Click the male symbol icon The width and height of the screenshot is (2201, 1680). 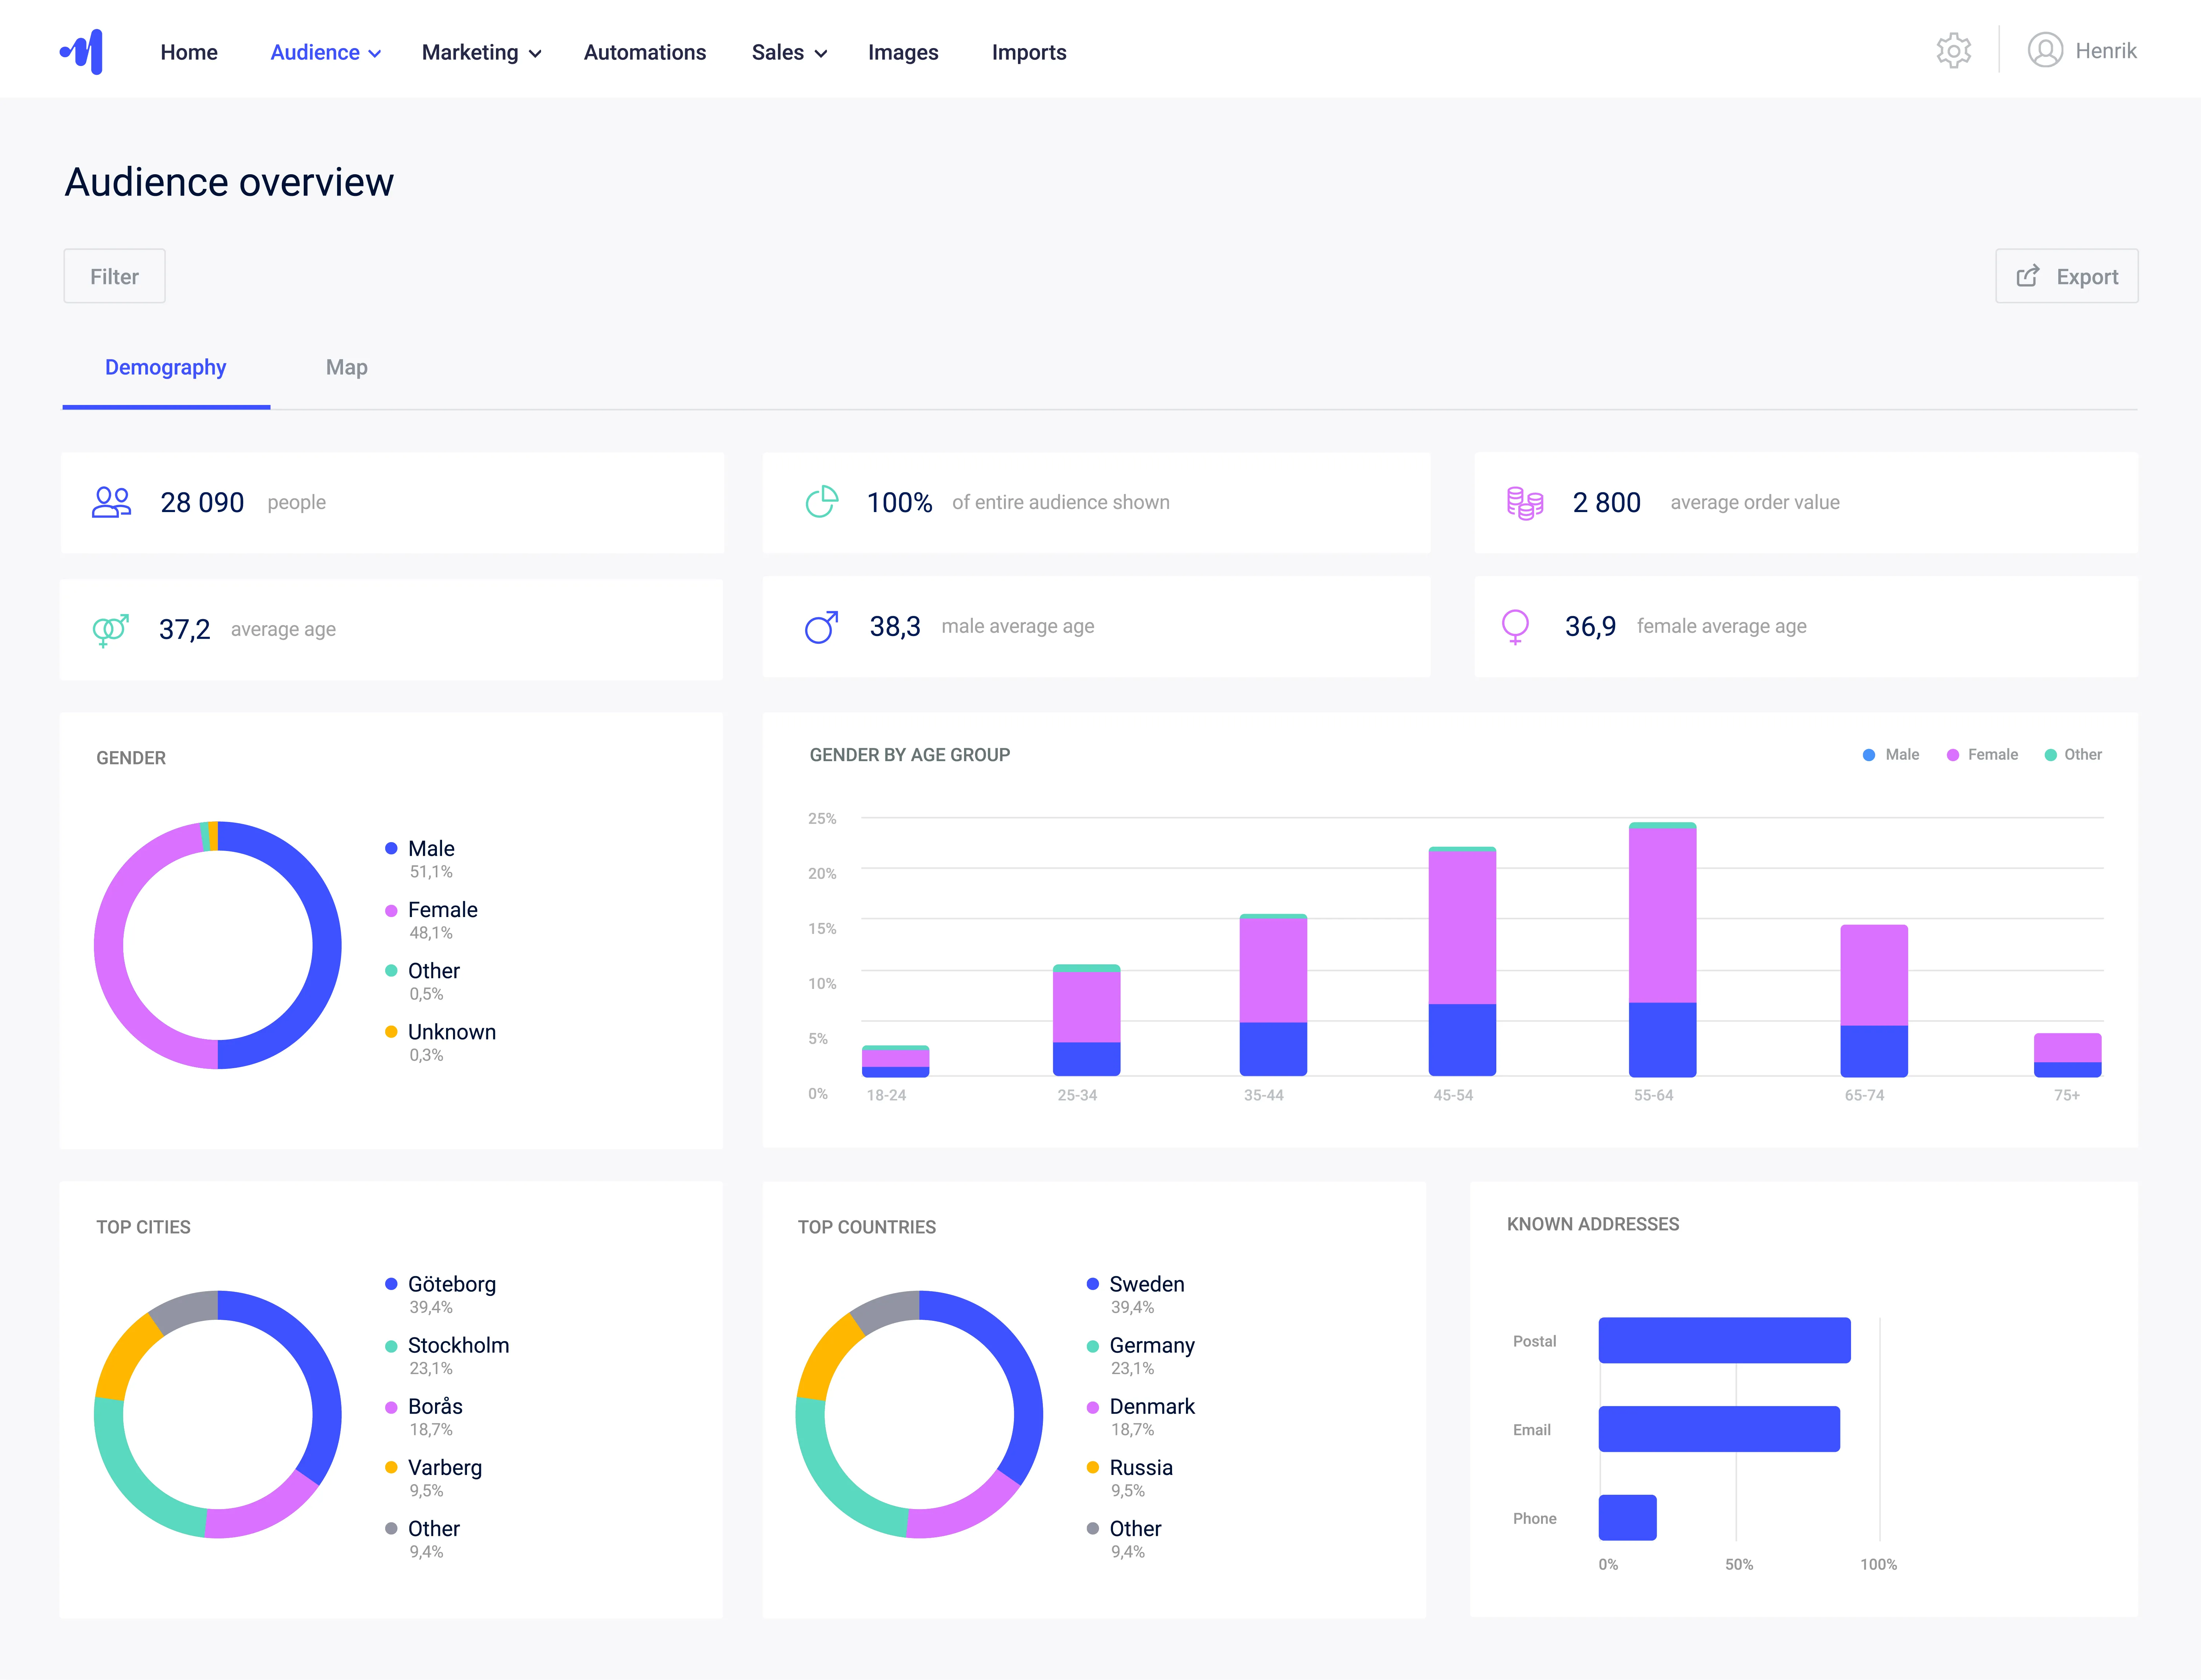[x=821, y=627]
